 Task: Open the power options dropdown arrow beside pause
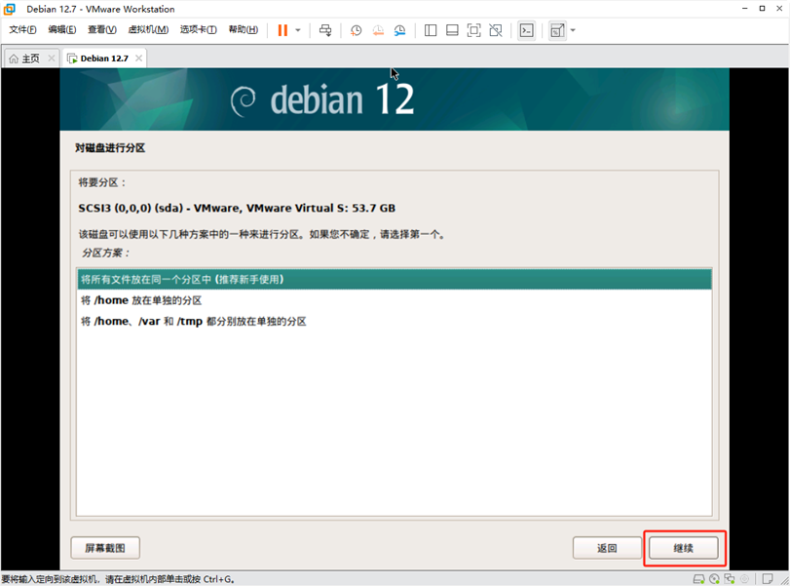pos(298,30)
